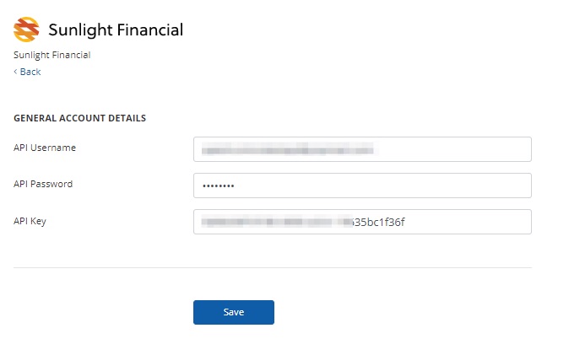569x355 pixels.
Task: Click the API Password label
Action: point(43,184)
